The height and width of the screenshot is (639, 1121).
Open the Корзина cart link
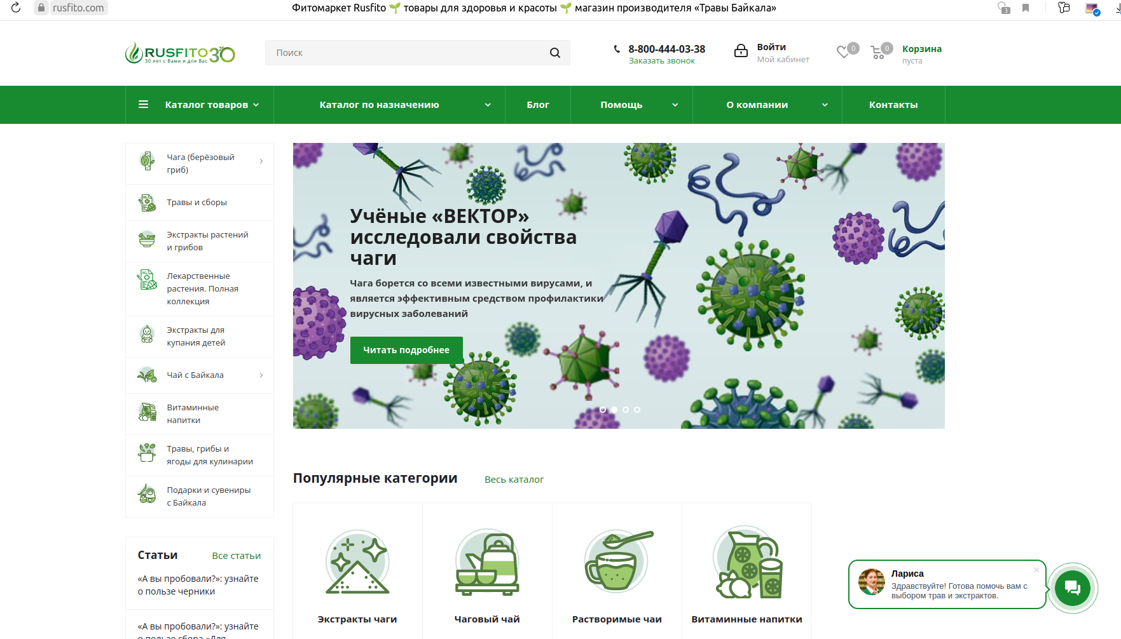pyautogui.click(x=922, y=49)
